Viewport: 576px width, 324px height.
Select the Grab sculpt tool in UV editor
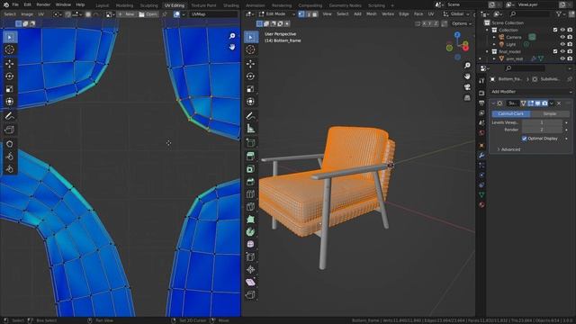(10, 144)
